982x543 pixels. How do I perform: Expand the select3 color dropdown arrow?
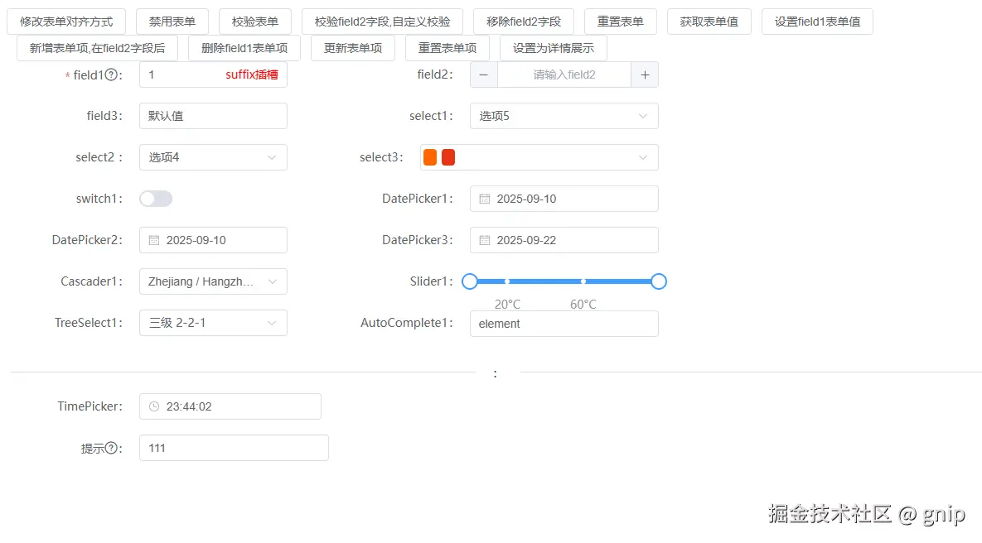[642, 157]
